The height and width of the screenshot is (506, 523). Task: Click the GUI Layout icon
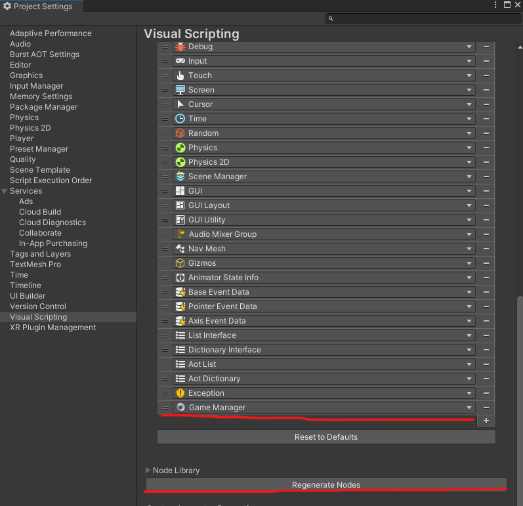(180, 205)
